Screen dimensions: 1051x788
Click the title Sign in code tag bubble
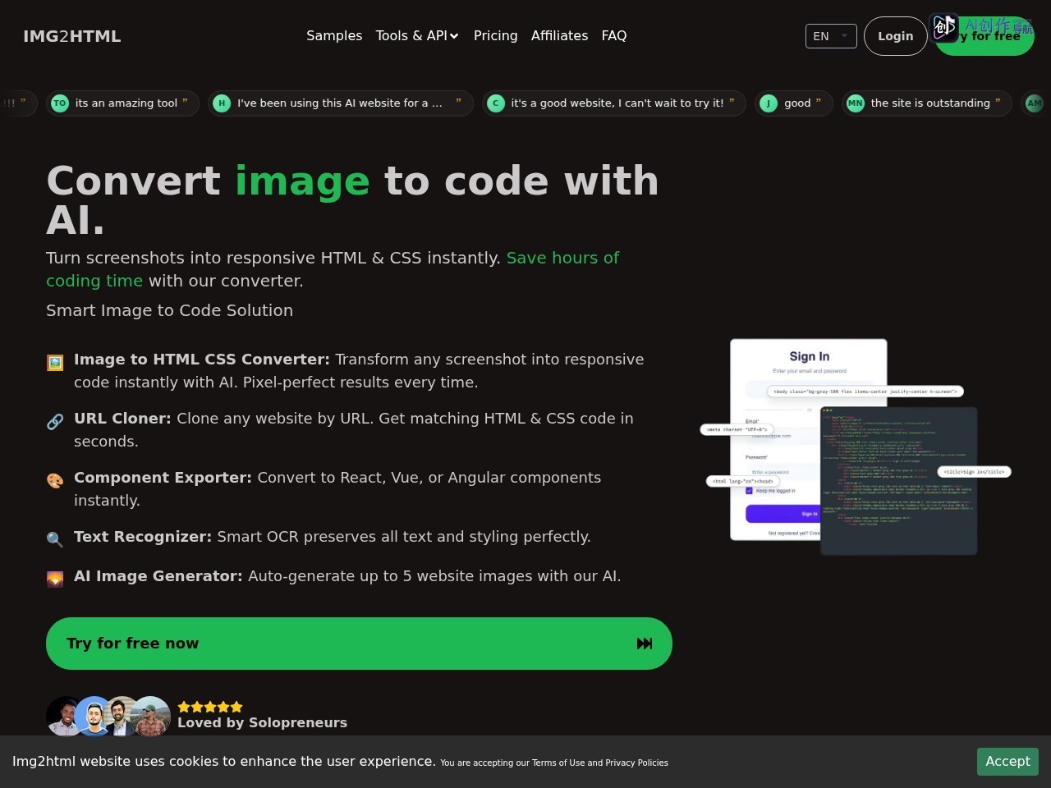coord(975,472)
